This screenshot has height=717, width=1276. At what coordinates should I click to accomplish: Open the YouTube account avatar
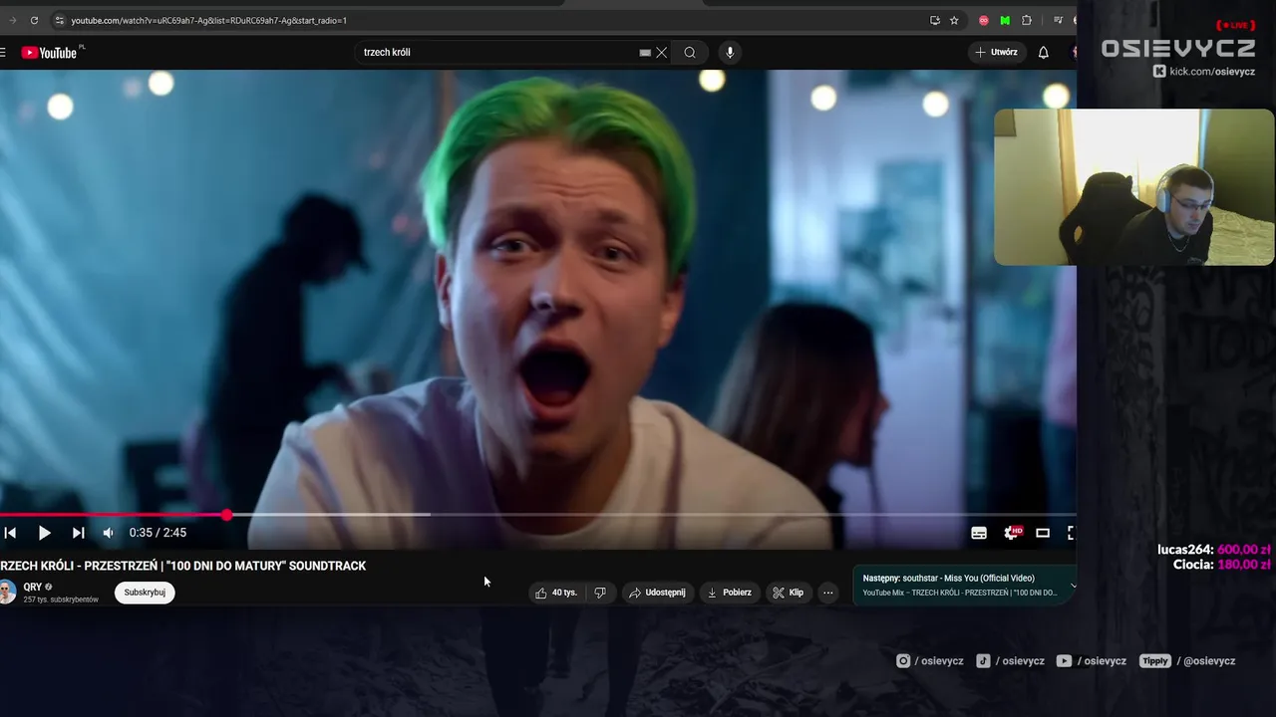(x=1074, y=52)
